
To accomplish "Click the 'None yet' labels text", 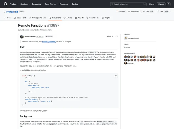I will [x=127, y=47].
